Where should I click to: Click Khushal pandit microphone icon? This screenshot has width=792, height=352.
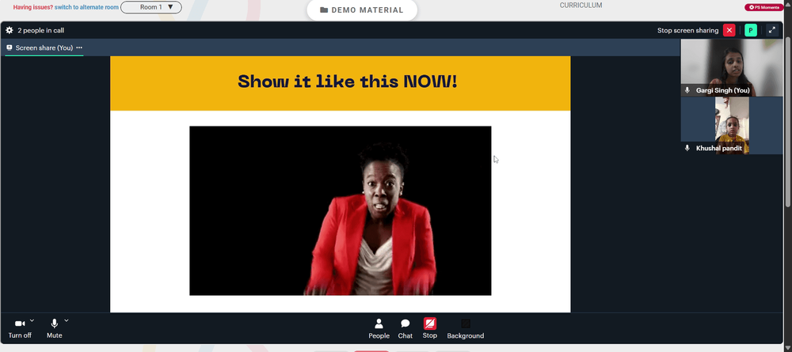pos(687,148)
